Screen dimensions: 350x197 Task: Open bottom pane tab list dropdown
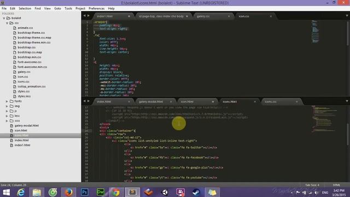tap(347, 101)
